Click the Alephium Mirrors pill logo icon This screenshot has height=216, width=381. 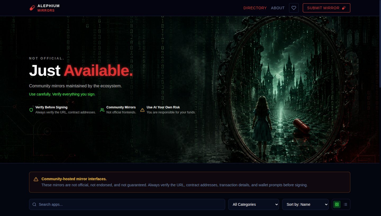point(32,8)
